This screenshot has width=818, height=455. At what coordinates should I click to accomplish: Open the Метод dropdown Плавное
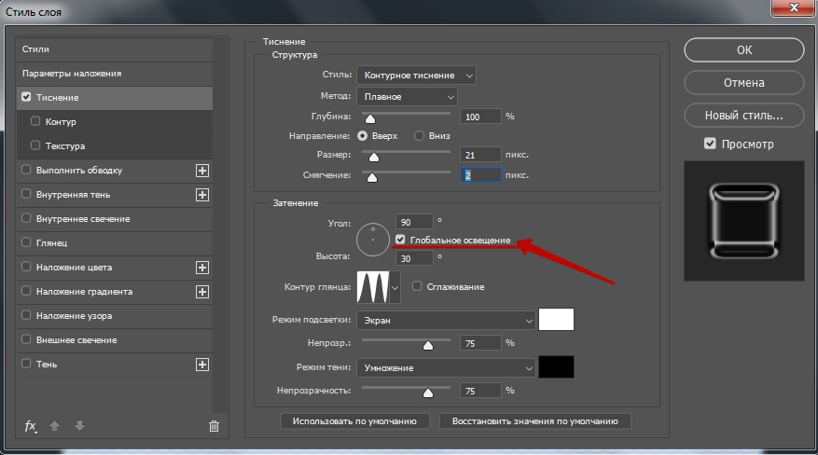click(407, 96)
